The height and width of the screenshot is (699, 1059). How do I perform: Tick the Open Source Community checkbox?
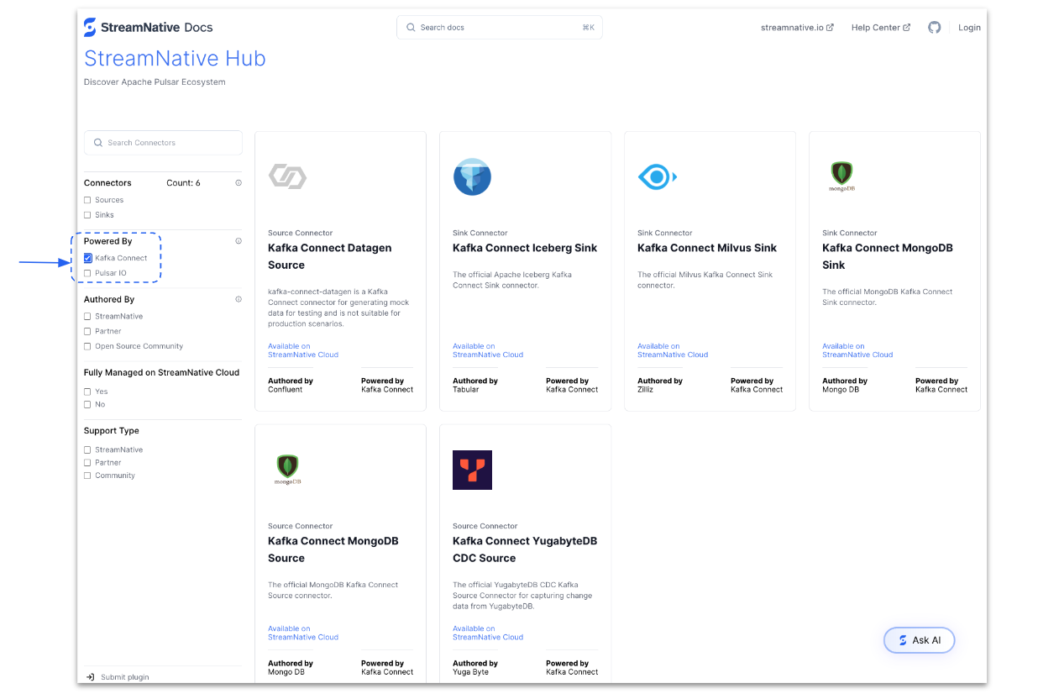pyautogui.click(x=88, y=346)
